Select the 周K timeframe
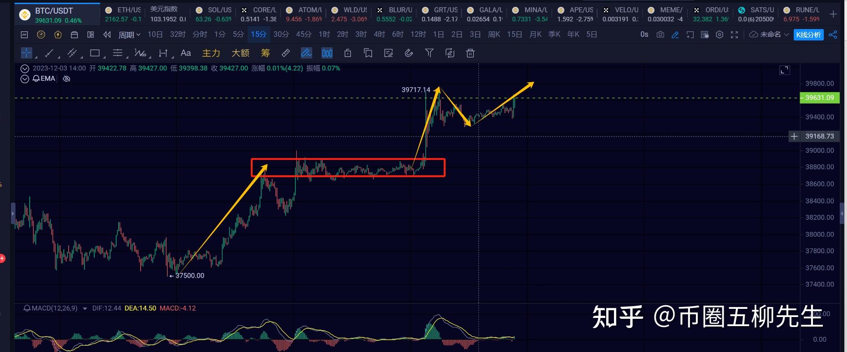Screen dimensions: 847x352 pos(494,35)
